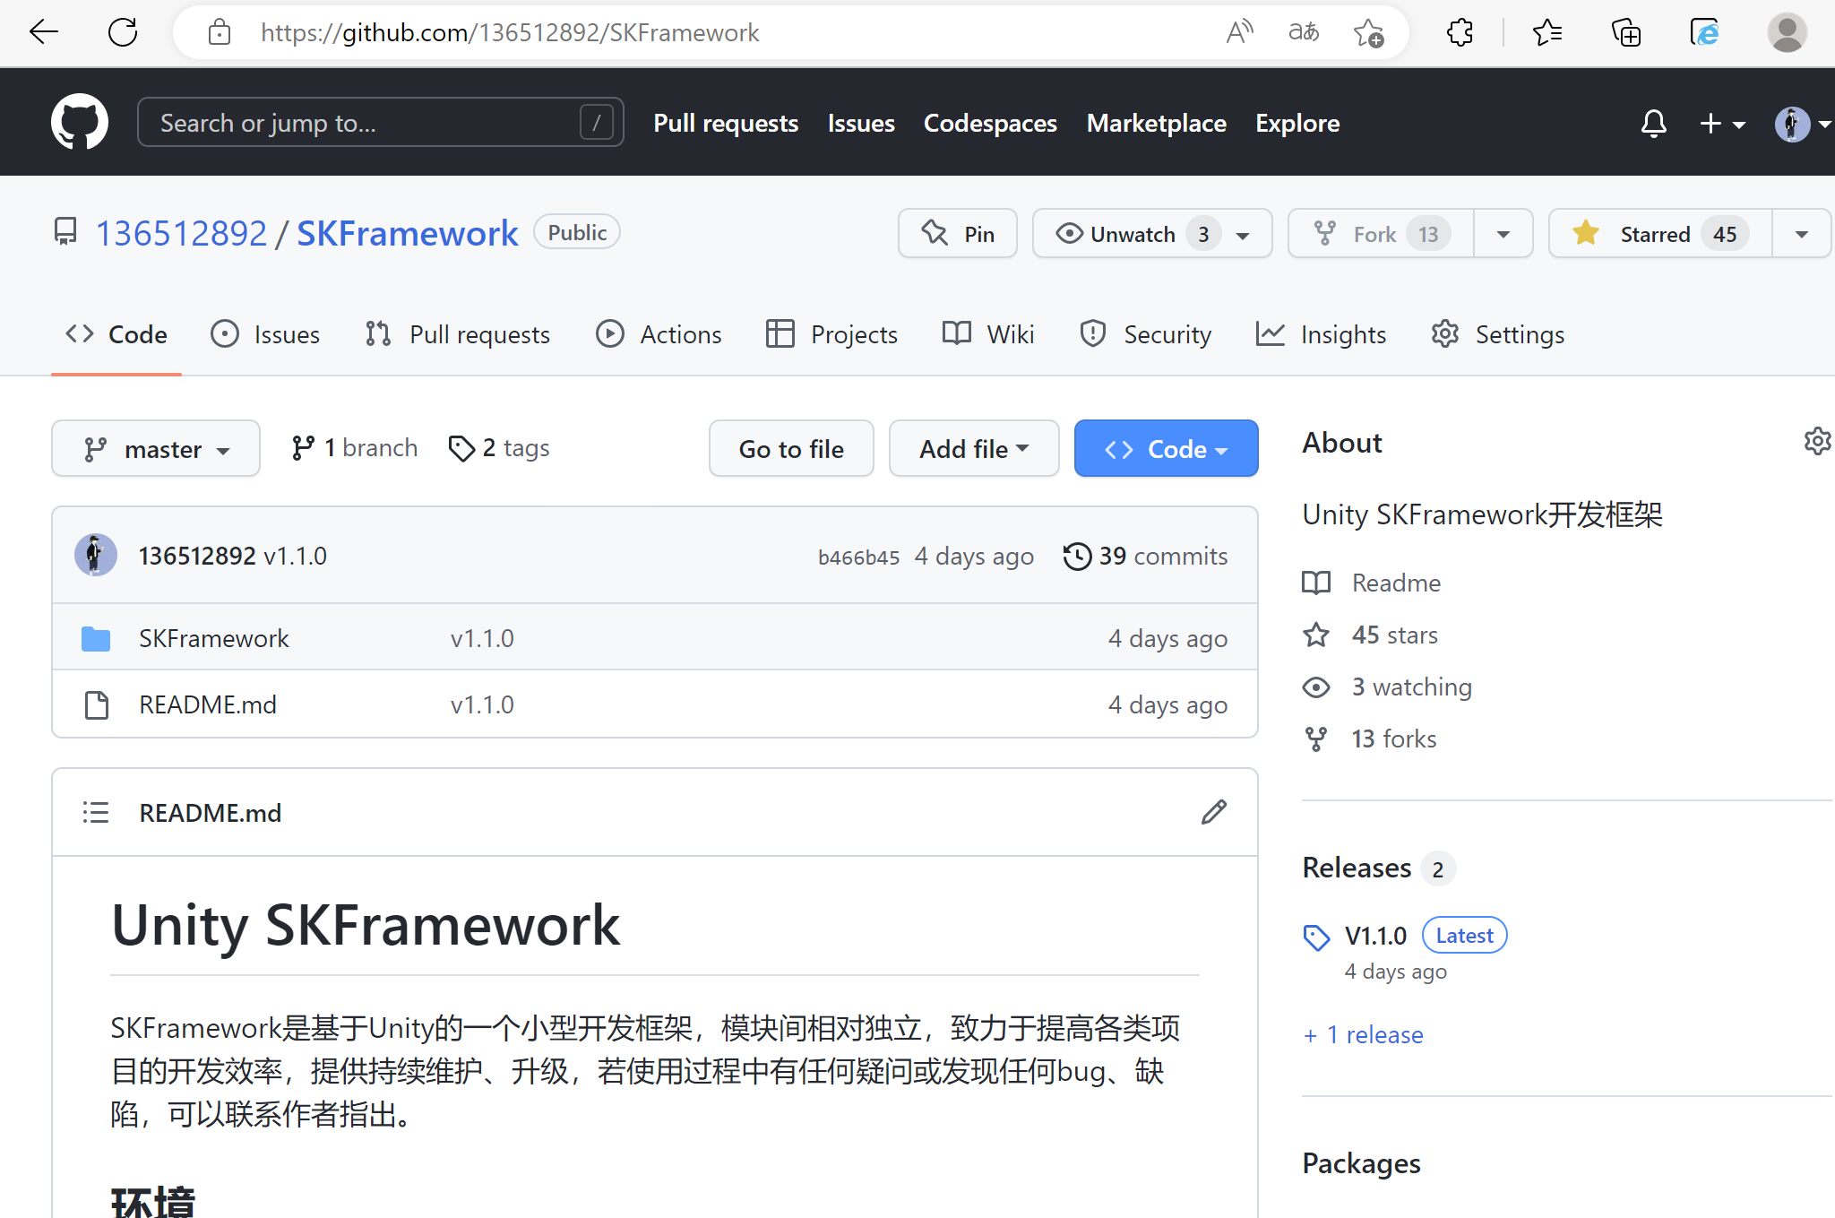The width and height of the screenshot is (1835, 1218).
Task: Open the README table of contents icon
Action: (96, 812)
